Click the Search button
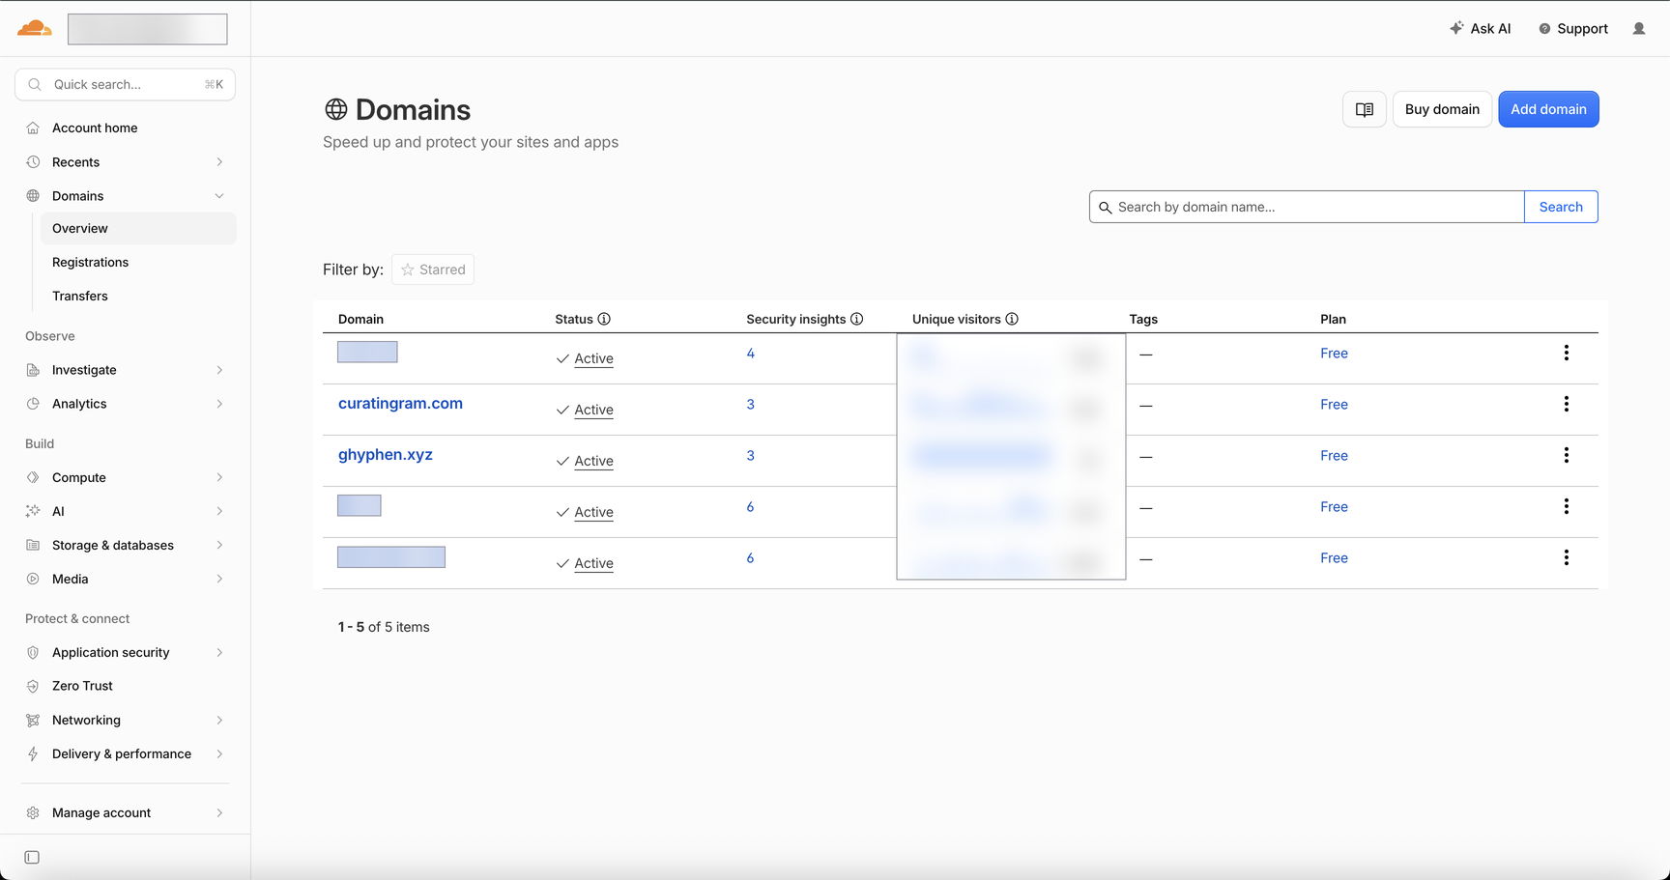Viewport: 1670px width, 880px height. pos(1561,207)
